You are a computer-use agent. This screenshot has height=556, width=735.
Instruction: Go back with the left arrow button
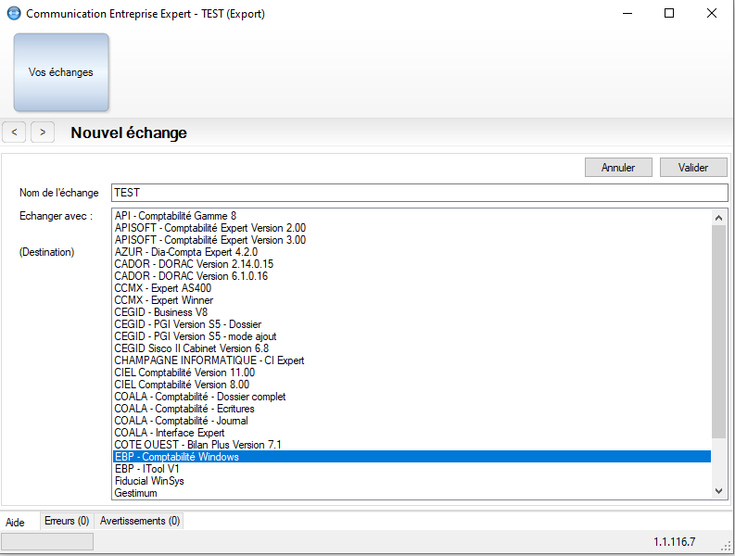tap(14, 133)
